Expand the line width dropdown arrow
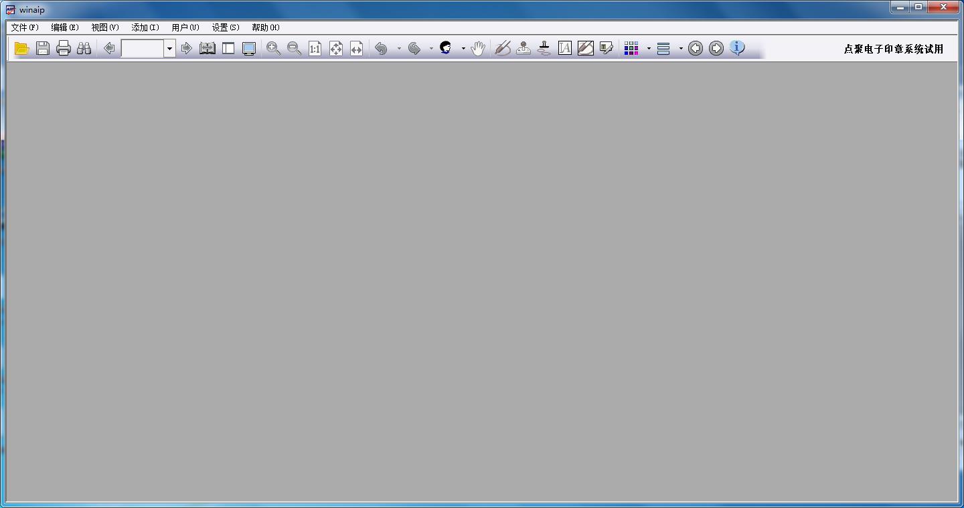The height and width of the screenshot is (508, 964). [x=681, y=48]
